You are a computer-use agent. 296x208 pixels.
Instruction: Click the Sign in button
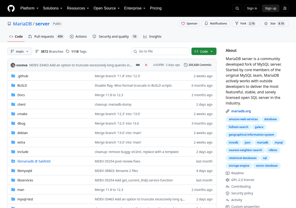(x=252, y=8)
